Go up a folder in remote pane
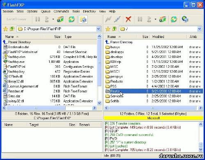 pyautogui.click(x=114, y=29)
